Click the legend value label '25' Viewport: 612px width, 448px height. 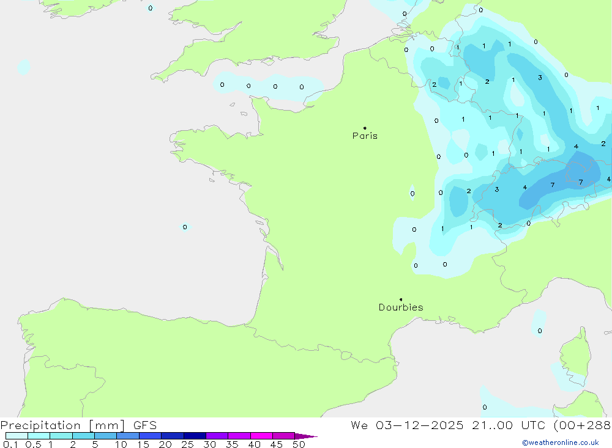188,444
